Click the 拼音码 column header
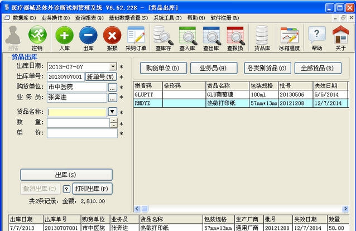Image resolution: width=356 pixels, height=231 pixels. pos(148,85)
